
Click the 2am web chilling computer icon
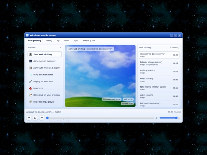click(31, 54)
